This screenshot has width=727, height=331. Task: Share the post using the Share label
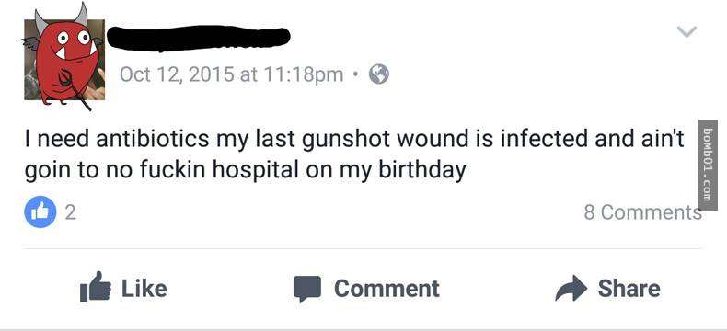click(x=629, y=289)
